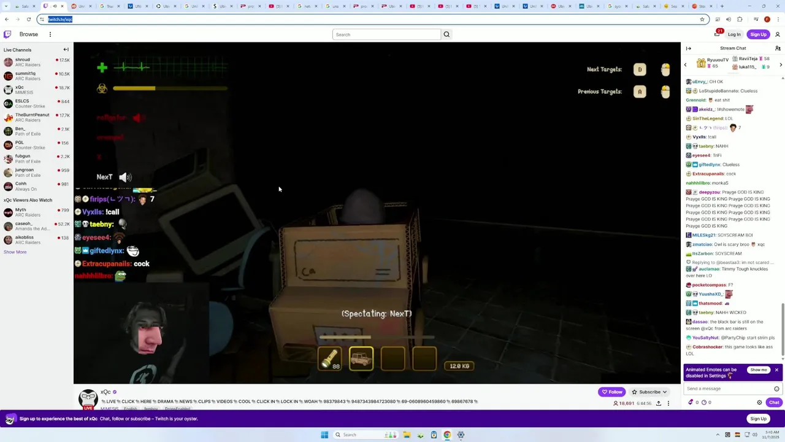
Task: Click xQc channel name under video
Action: tap(105, 392)
